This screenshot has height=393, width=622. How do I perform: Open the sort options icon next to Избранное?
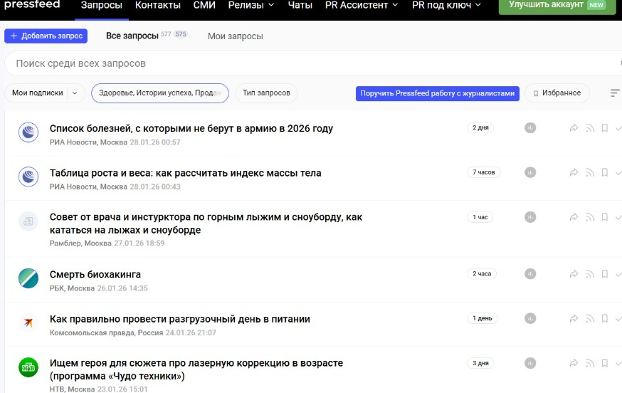coord(615,93)
